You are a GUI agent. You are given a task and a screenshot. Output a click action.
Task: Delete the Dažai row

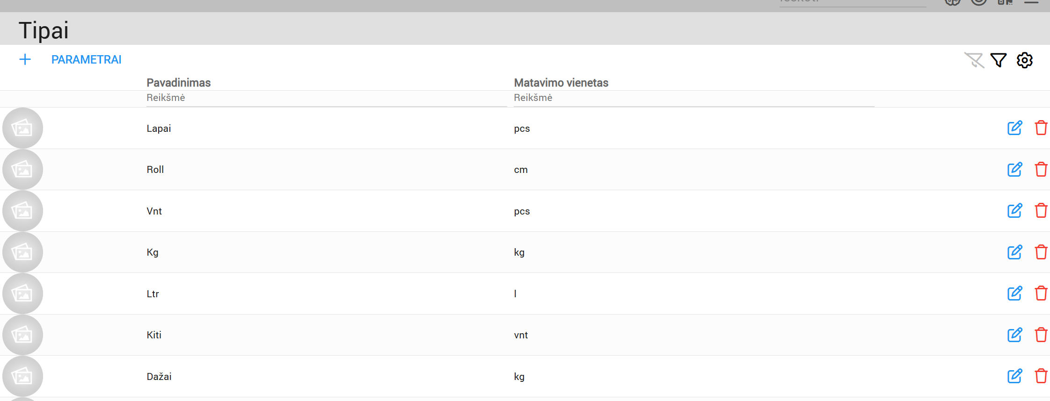[x=1041, y=376]
